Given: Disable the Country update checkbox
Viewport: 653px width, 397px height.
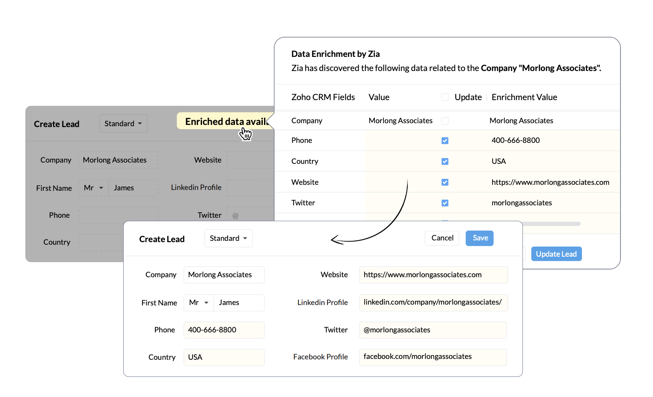Looking at the screenshot, I should [x=445, y=161].
